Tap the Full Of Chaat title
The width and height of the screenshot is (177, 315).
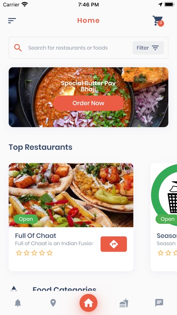click(36, 236)
